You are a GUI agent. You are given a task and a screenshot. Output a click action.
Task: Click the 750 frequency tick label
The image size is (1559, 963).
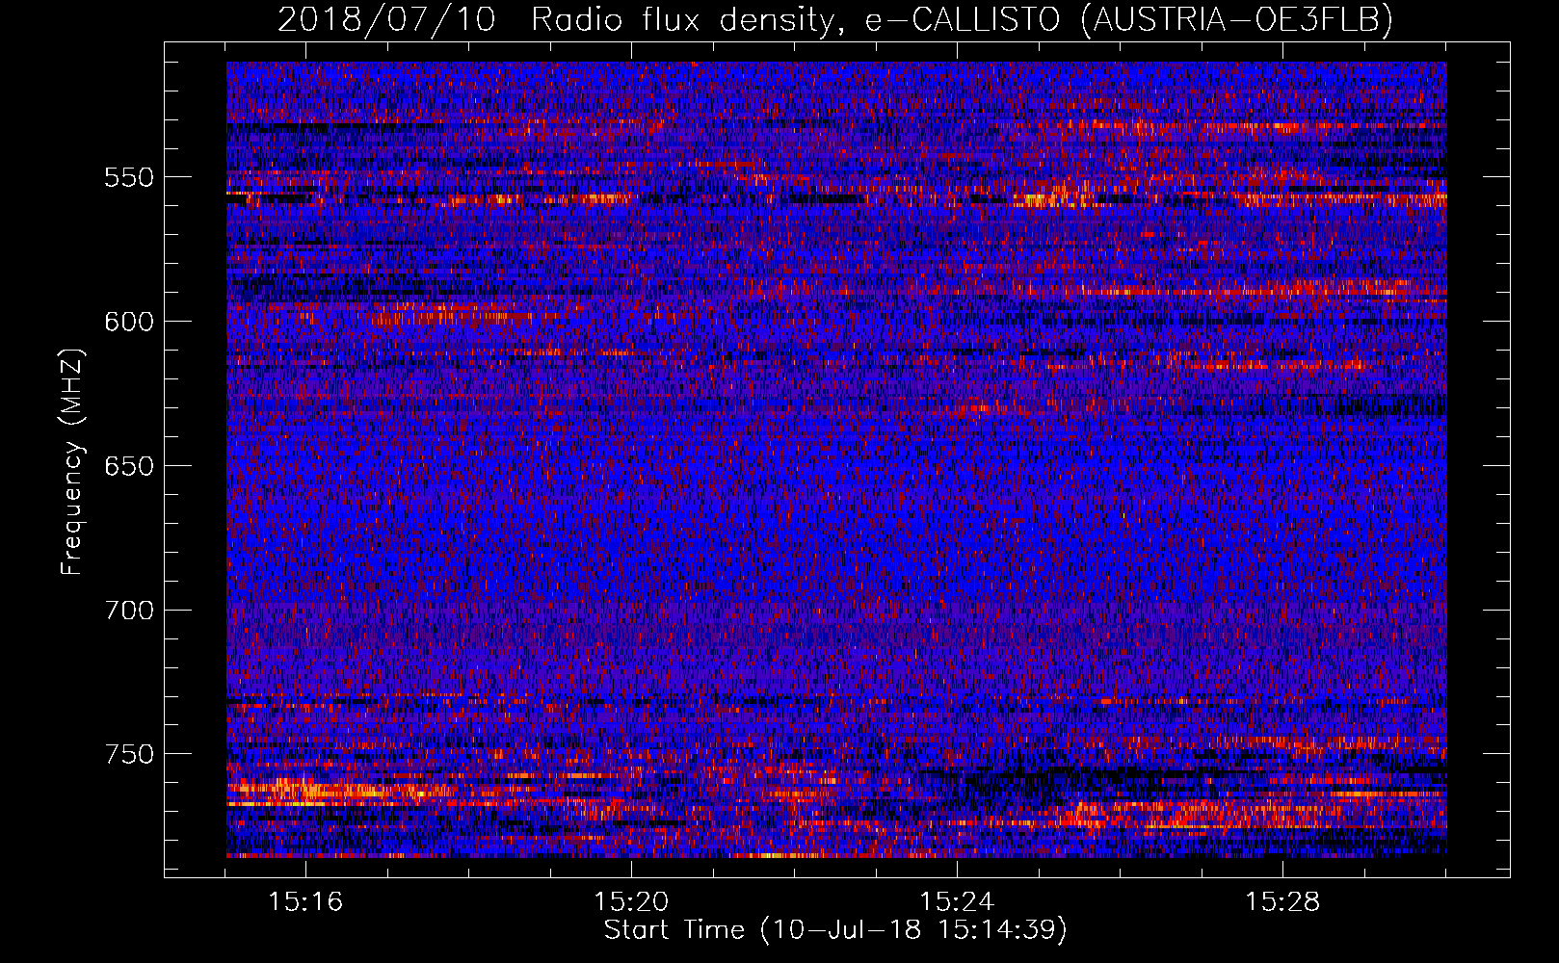point(129,754)
